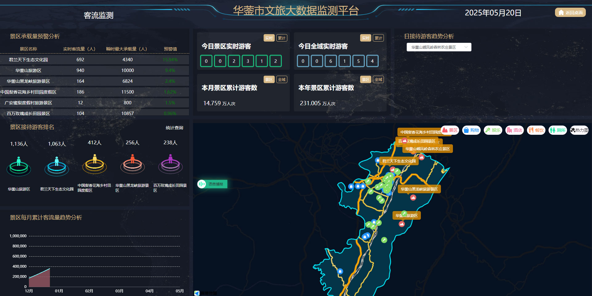The height and width of the screenshot is (296, 592).
Task: Open 统计查询 in visitor ranking panel
Action: click(x=174, y=128)
